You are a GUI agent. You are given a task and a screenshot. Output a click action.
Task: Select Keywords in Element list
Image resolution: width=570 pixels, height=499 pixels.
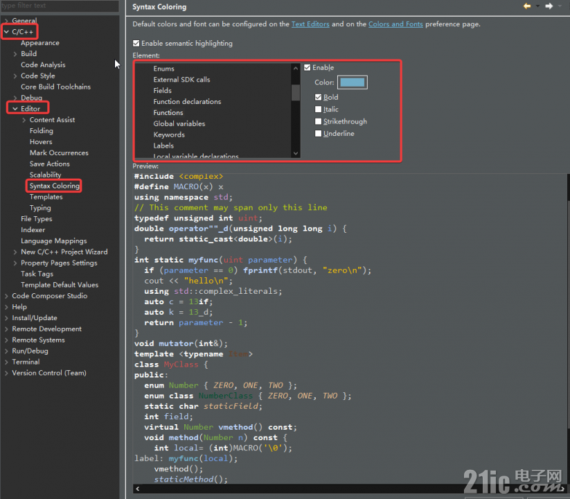(x=169, y=134)
